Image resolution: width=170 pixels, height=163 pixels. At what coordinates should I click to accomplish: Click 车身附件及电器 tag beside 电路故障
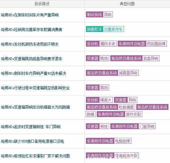100,141
